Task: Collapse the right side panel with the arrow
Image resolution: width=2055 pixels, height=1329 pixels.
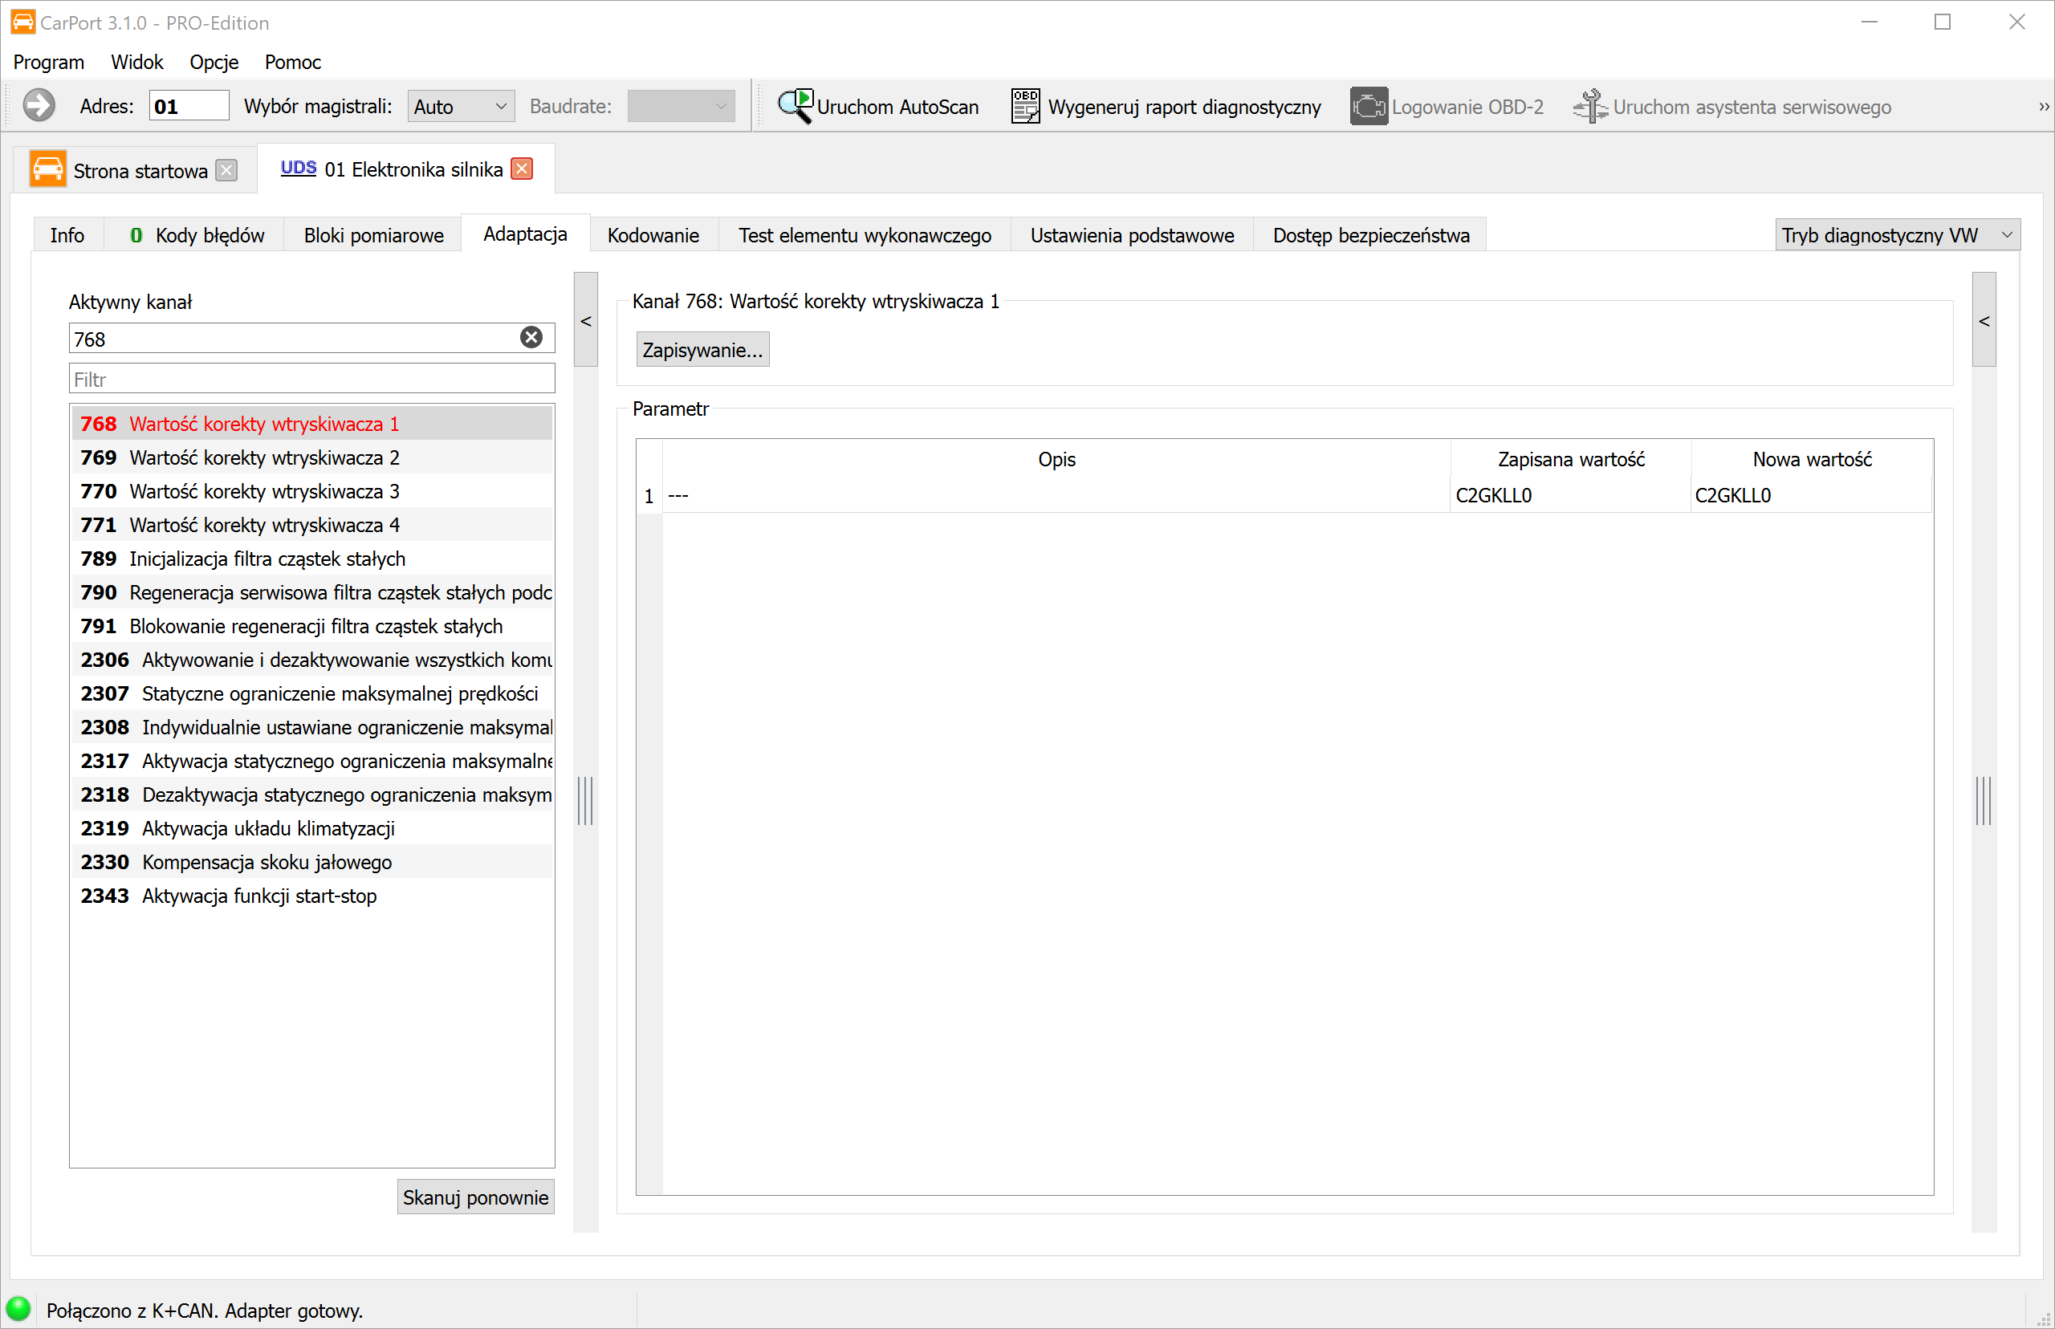Action: pos(1984,320)
